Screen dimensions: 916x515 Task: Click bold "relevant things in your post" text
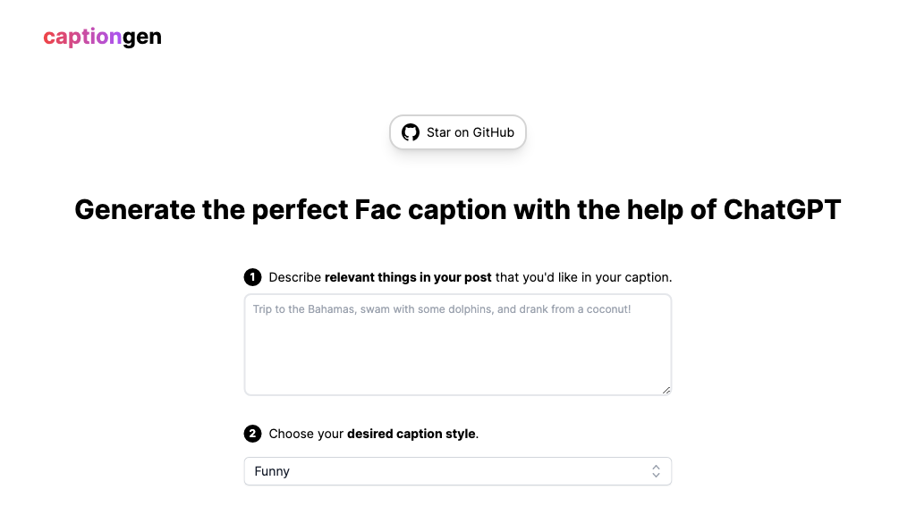click(408, 277)
